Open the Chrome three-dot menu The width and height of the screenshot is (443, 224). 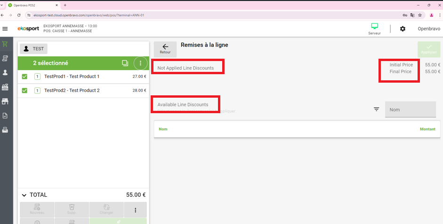[440, 15]
